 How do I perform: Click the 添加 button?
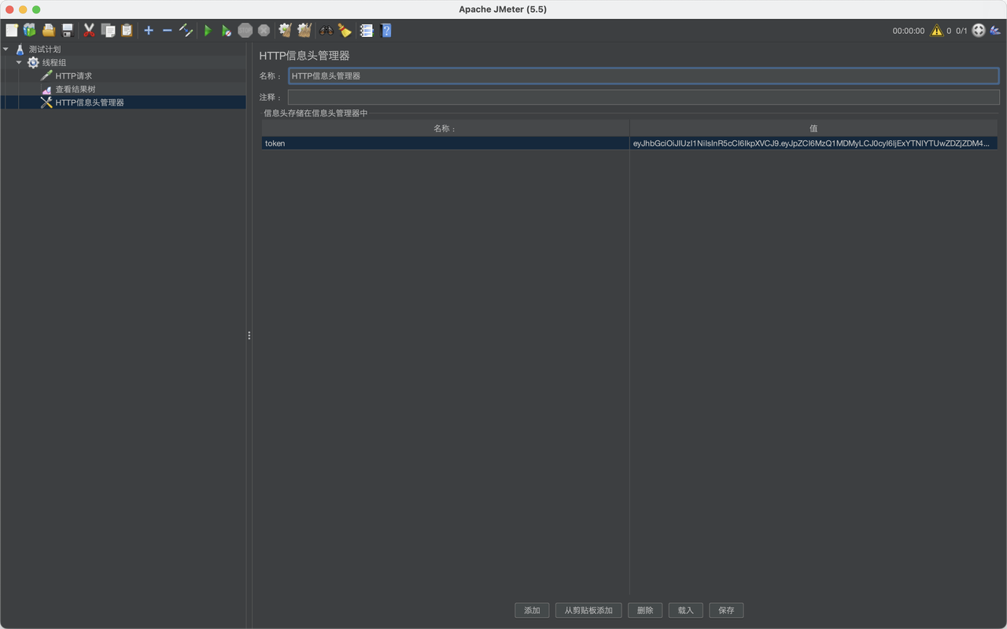[x=532, y=610]
